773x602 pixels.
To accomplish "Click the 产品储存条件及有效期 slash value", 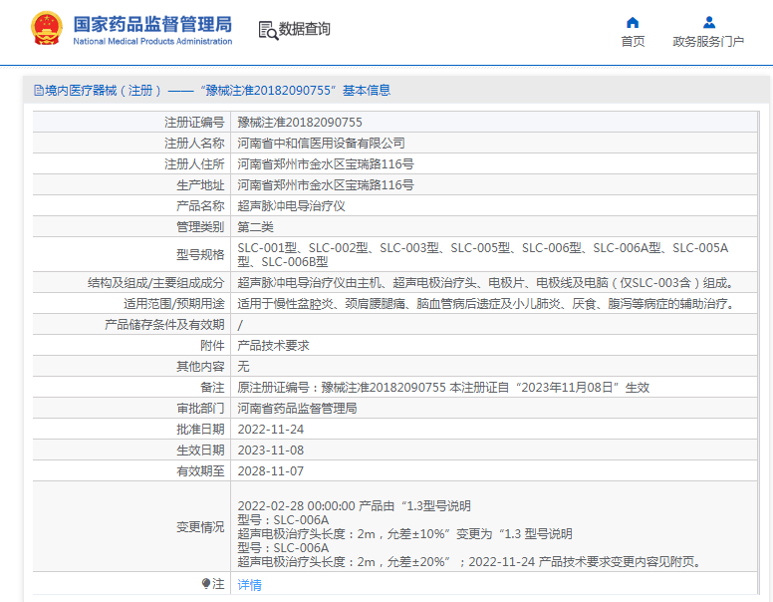I will 240,325.
